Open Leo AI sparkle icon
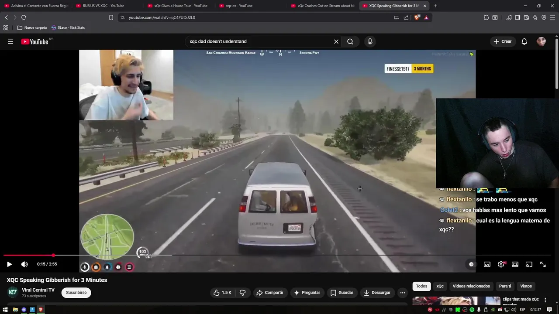This screenshot has height=314, width=559. (535, 17)
